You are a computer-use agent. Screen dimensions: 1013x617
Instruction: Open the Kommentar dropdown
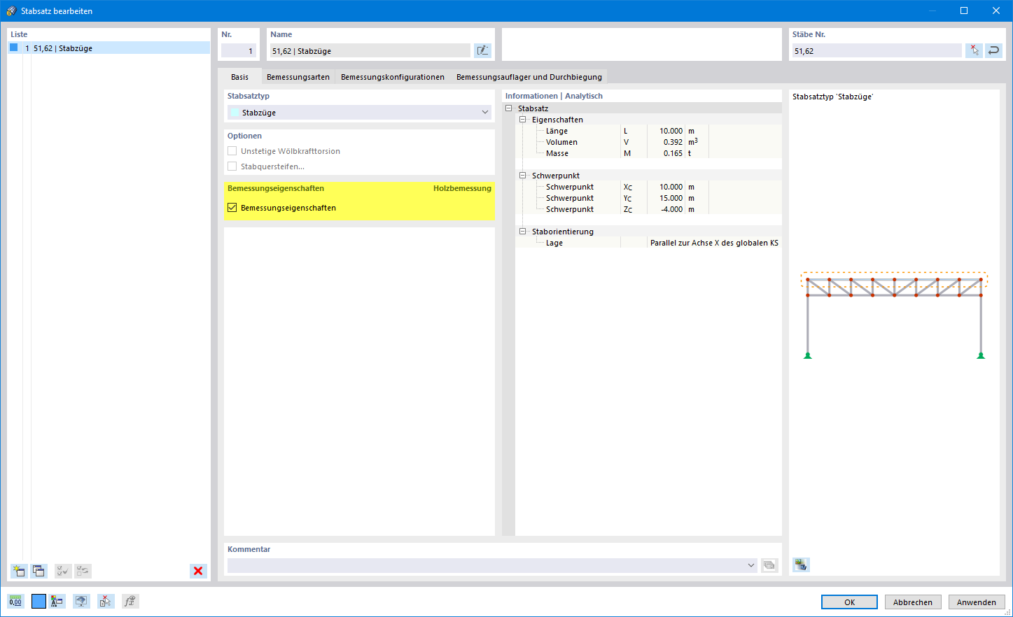point(492,565)
